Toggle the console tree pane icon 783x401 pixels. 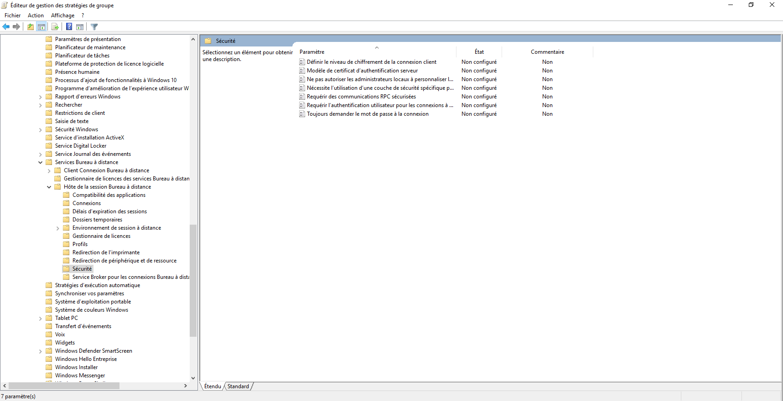click(41, 27)
